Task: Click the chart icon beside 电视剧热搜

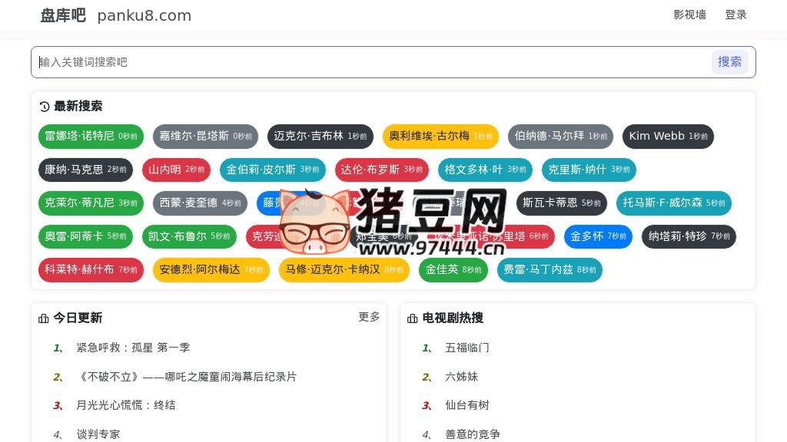Action: tap(412, 318)
